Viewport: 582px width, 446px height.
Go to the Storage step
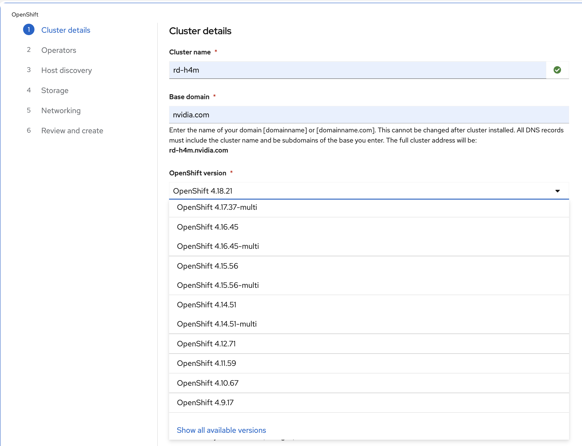pos(55,90)
